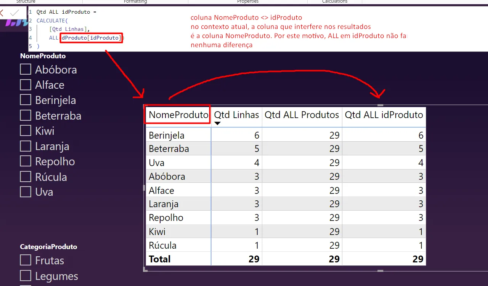Click the bottom-edge resize handle of the table visual

[x=380, y=271]
